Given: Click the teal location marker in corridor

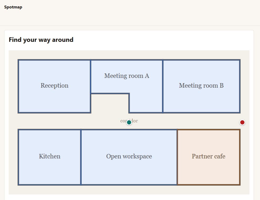Looking at the screenshot, I should pos(129,122).
